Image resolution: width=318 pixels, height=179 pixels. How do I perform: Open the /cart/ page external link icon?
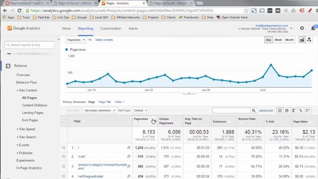129,157
